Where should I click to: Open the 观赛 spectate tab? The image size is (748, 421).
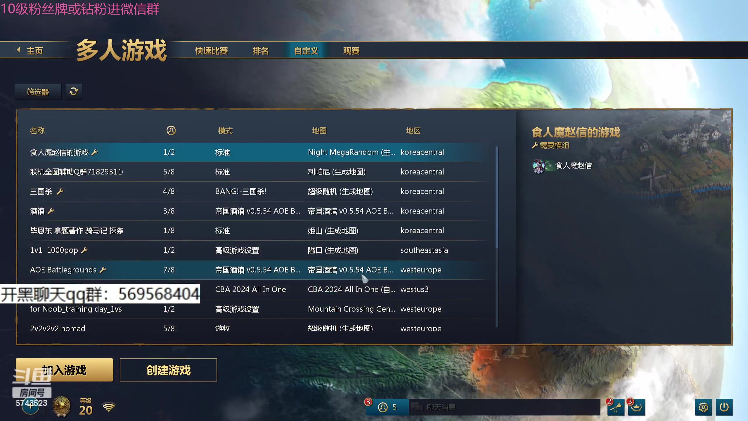[x=351, y=51]
